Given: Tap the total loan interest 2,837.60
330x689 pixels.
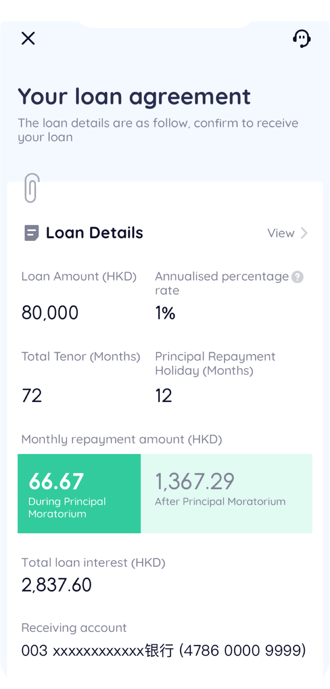Looking at the screenshot, I should pyautogui.click(x=57, y=585).
